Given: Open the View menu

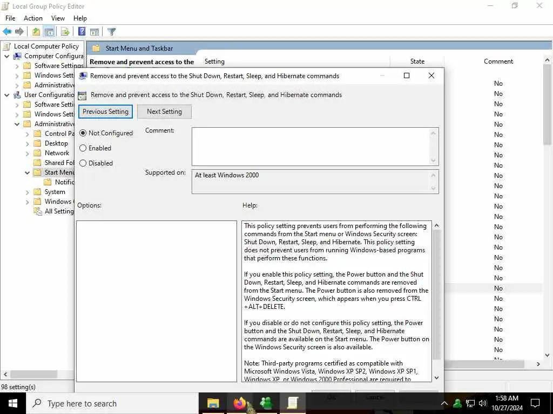Looking at the screenshot, I should [58, 18].
